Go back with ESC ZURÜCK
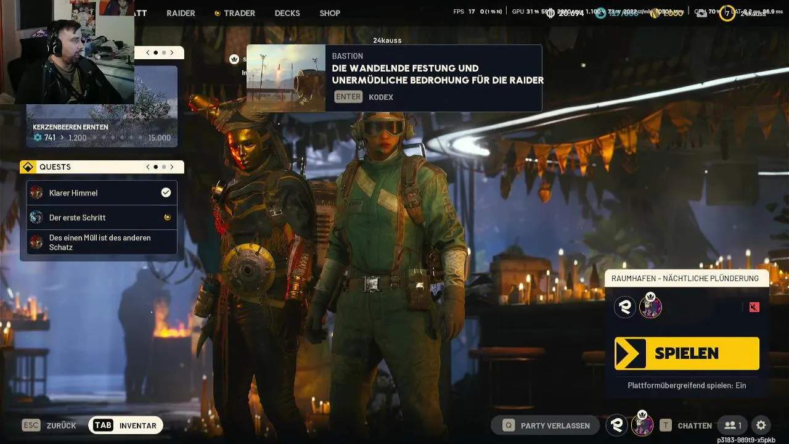The width and height of the screenshot is (789, 444). click(x=49, y=425)
